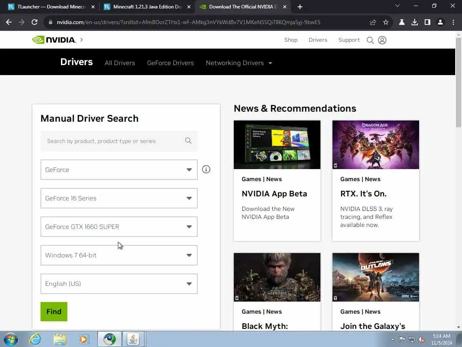Open a new browser tab

coord(300,7)
